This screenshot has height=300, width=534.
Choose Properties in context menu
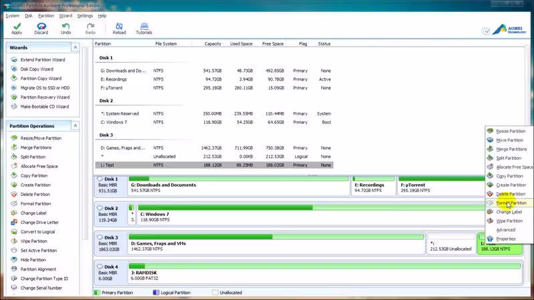[509, 239]
